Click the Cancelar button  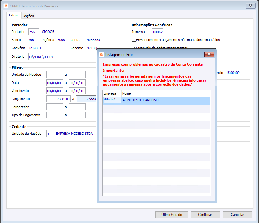click(237, 215)
